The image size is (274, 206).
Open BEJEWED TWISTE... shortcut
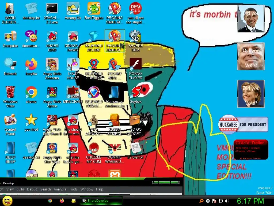click(94, 97)
